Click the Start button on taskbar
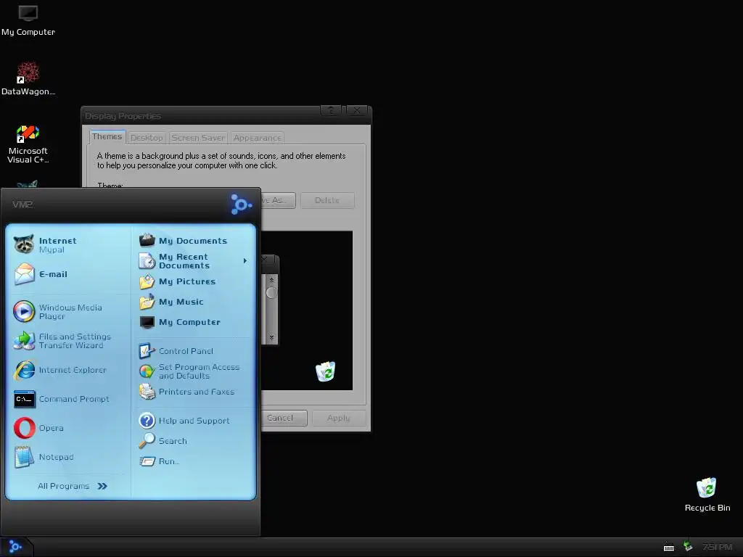Image resolution: width=743 pixels, height=557 pixels. [16, 547]
